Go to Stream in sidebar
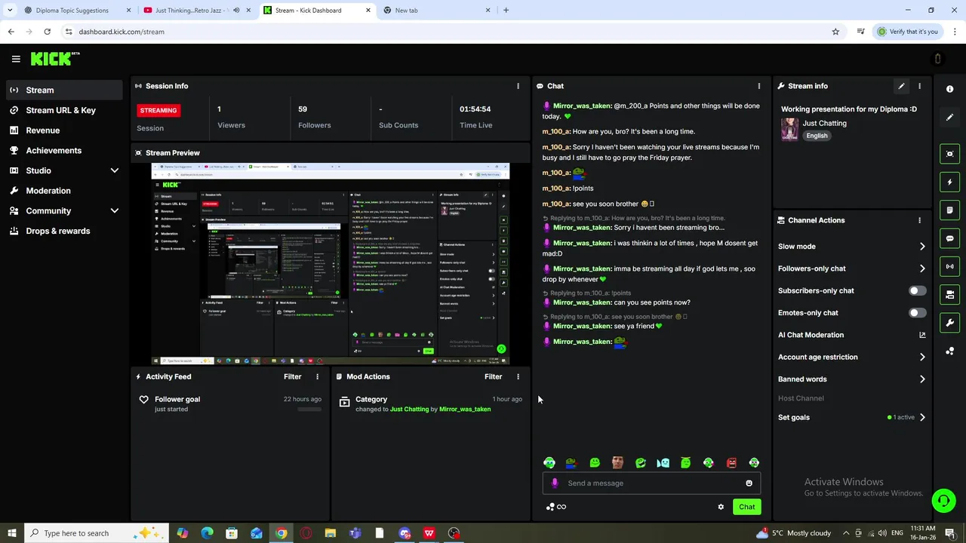The height and width of the screenshot is (543, 966). [x=64, y=90]
